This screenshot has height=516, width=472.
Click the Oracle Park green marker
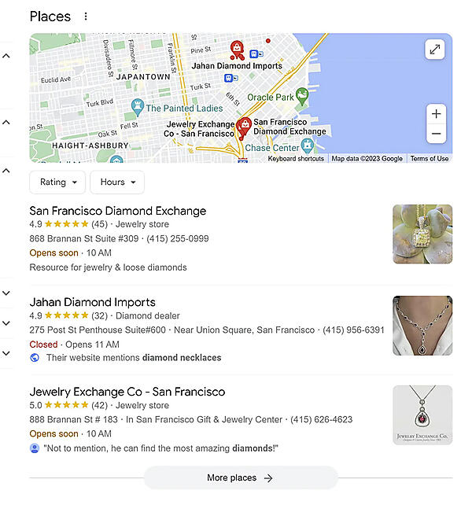point(301,96)
